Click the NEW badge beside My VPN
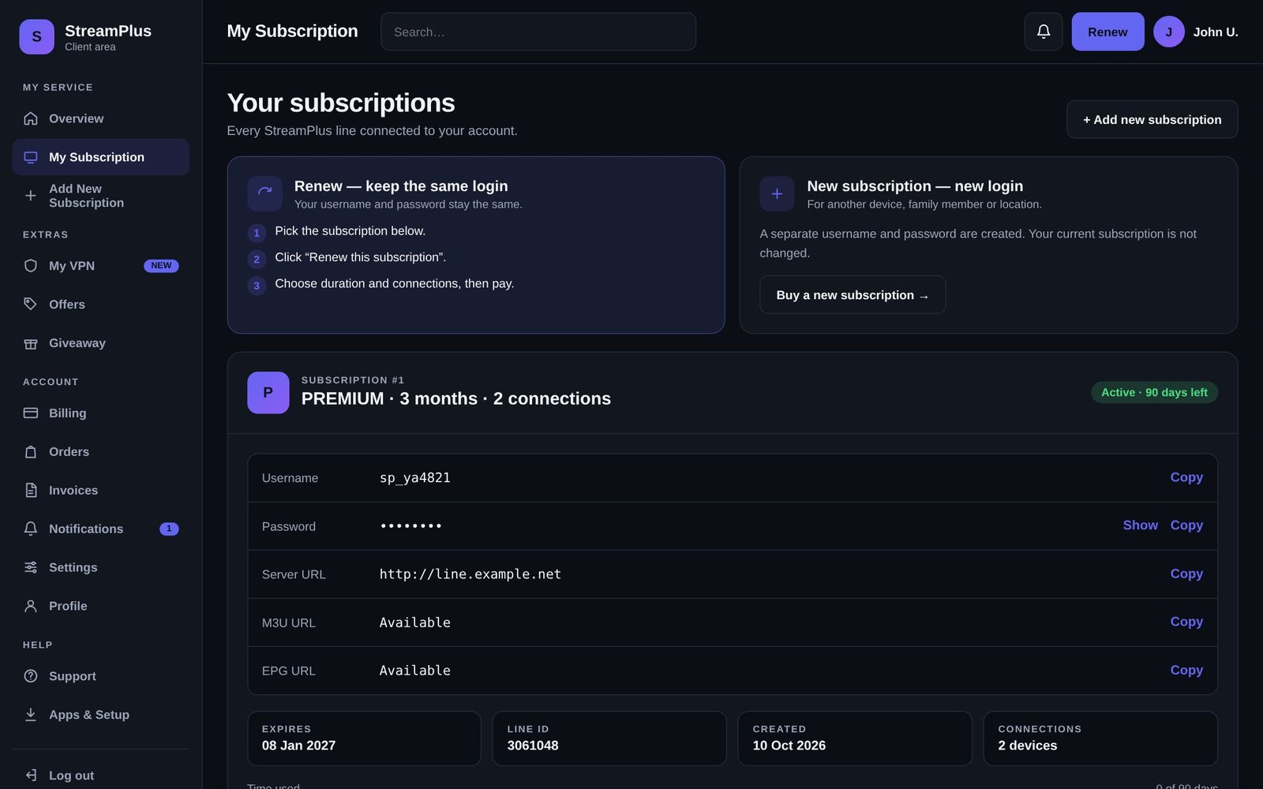The height and width of the screenshot is (789, 1263). pyautogui.click(x=161, y=266)
